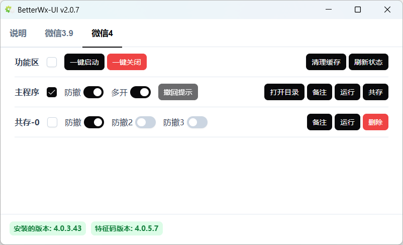Image resolution: width=403 pixels, height=245 pixels.
Task: Click the red 一键关闭 button
Action: [127, 62]
